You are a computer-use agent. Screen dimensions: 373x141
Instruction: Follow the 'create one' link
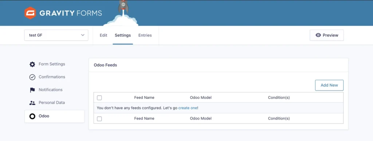188,108
